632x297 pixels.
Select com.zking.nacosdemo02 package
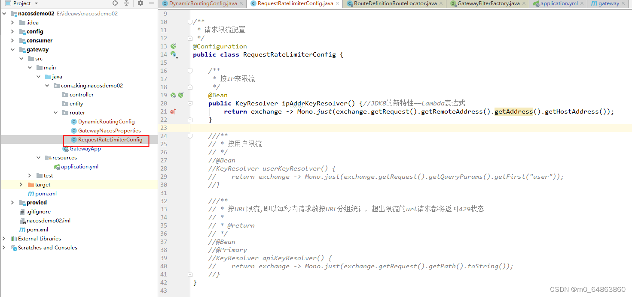point(92,86)
